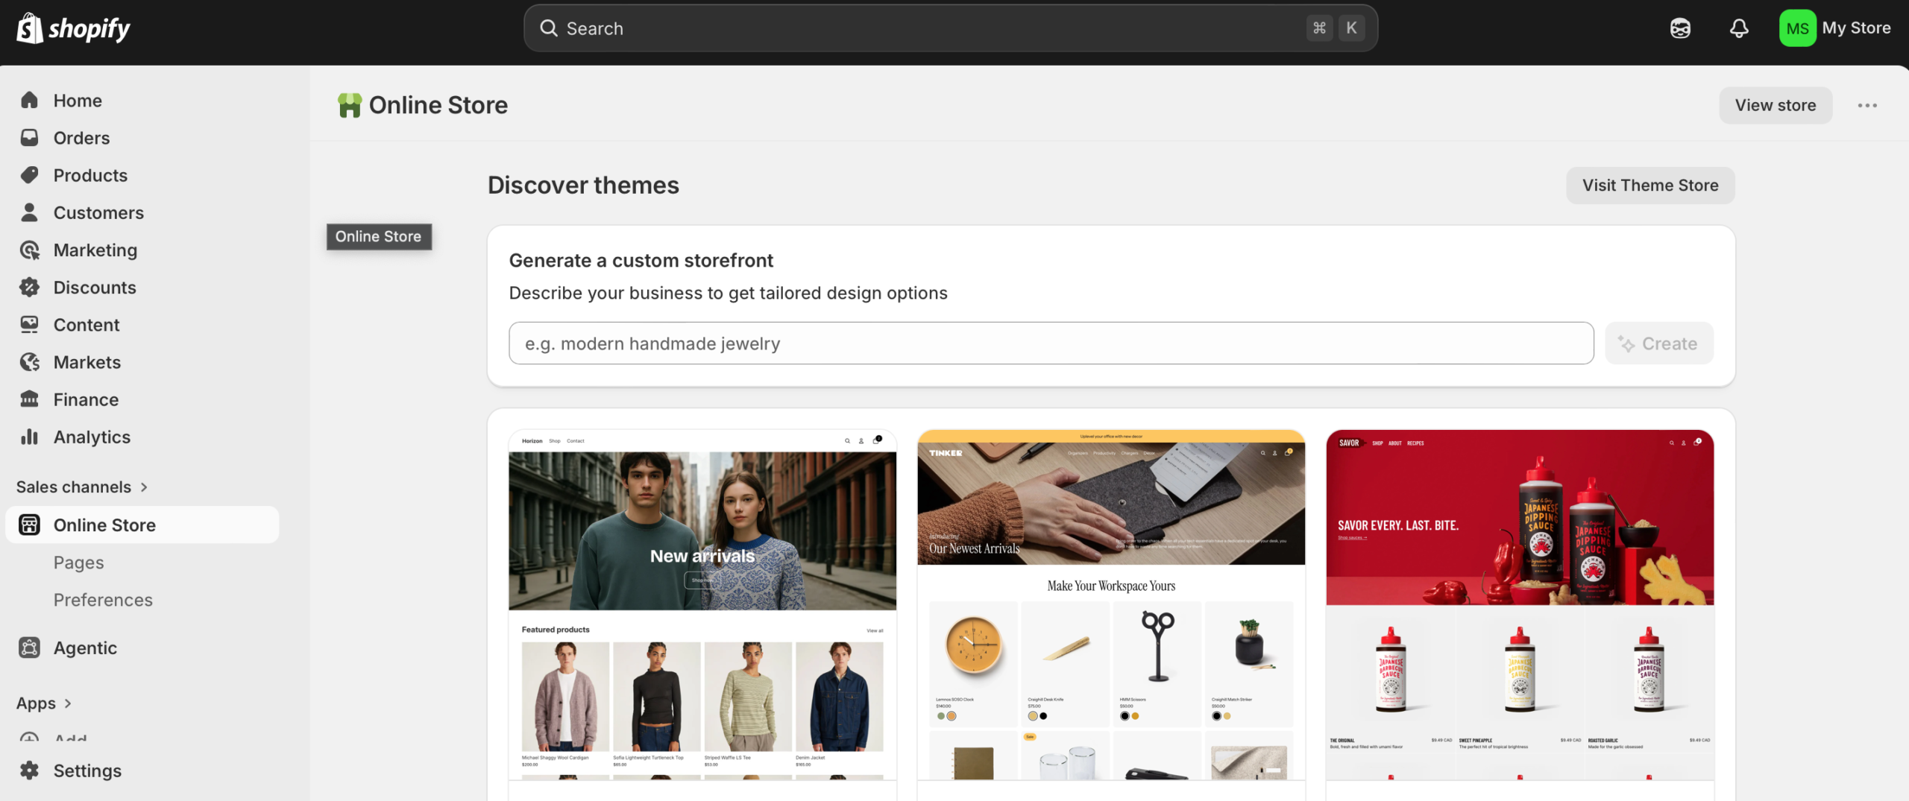Click the Apps heading

(x=36, y=703)
